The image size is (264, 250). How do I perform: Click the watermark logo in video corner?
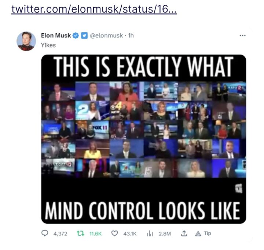pos(239,188)
